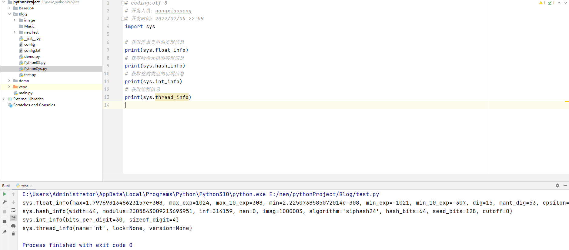Open Run panel settings gear

[557, 186]
